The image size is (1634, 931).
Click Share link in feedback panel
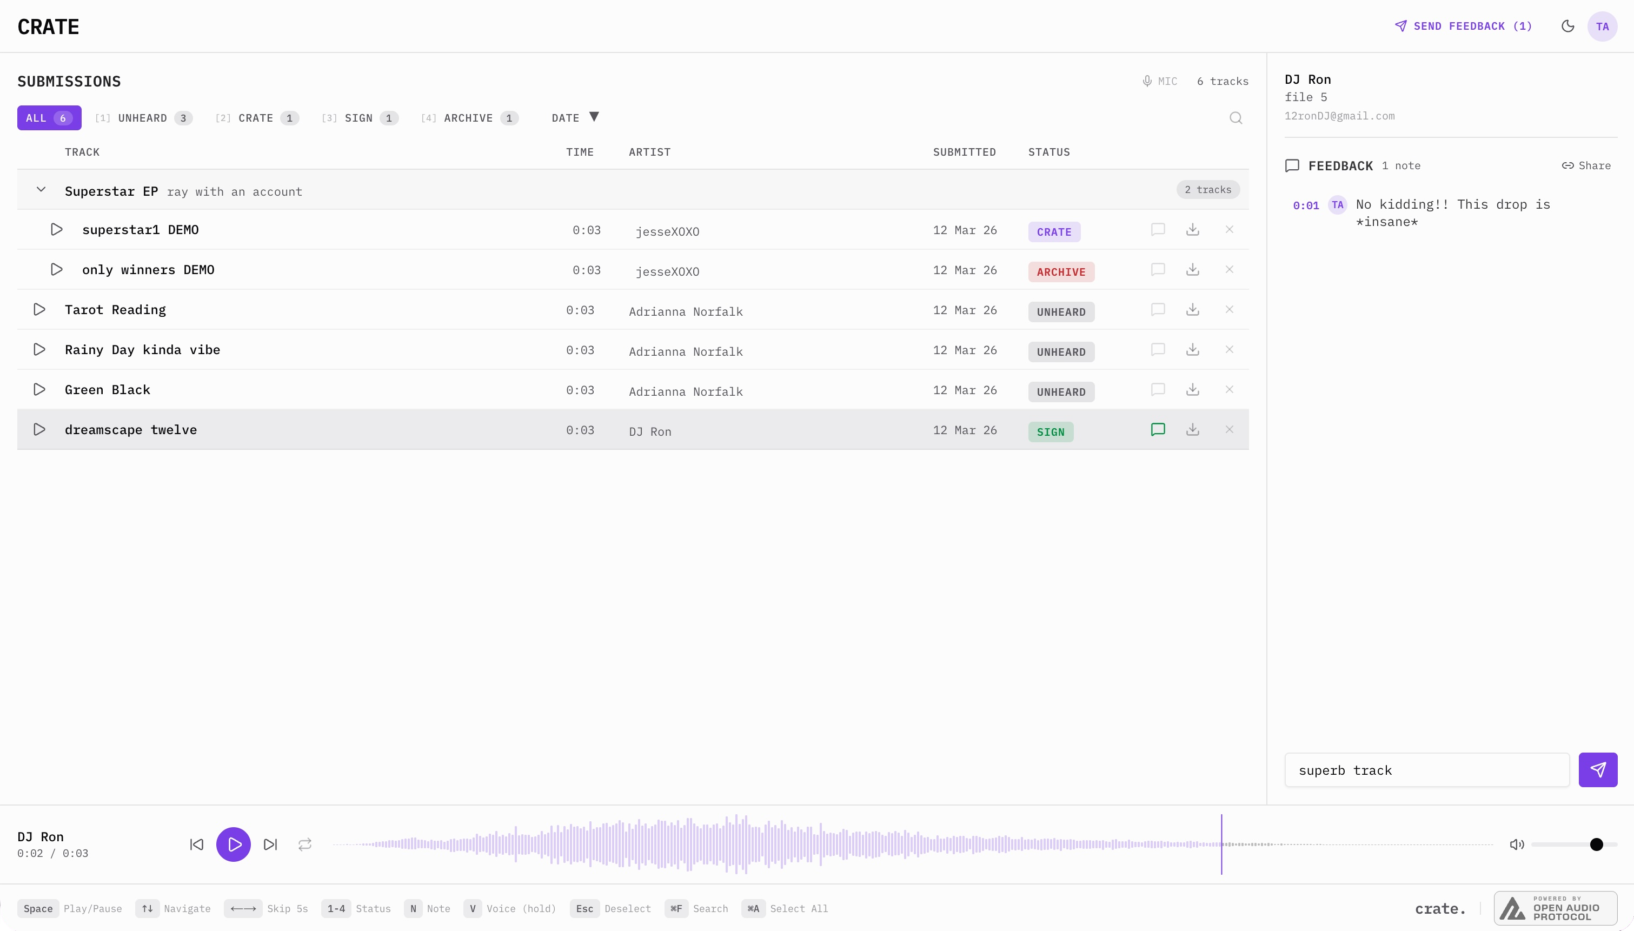click(x=1586, y=165)
